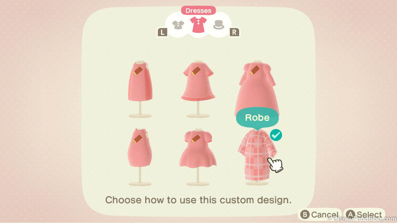Screen dimensions: 397x223
Task: Choose the Select button
Action: point(364,215)
